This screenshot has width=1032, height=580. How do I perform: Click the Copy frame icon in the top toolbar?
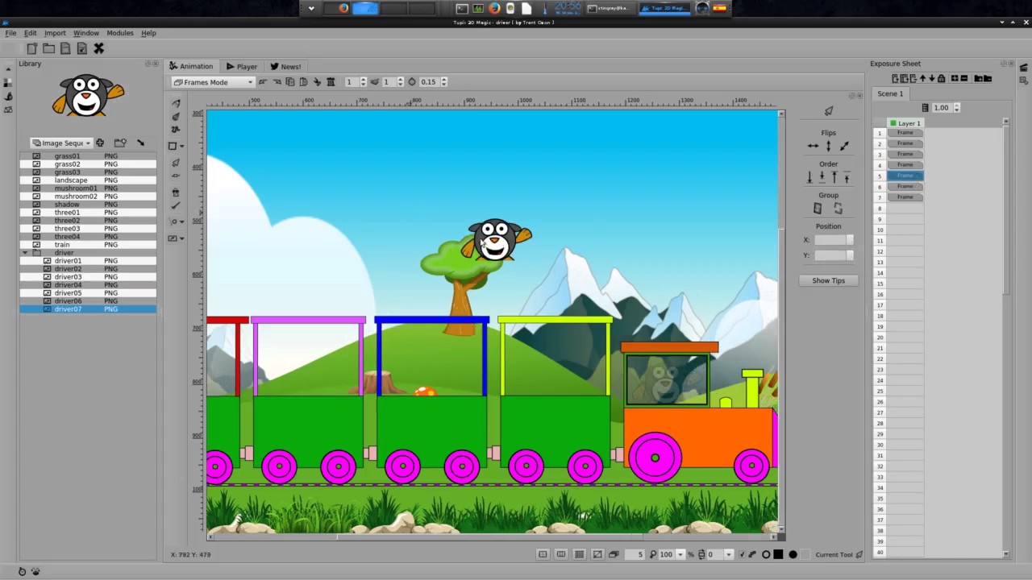tap(290, 81)
